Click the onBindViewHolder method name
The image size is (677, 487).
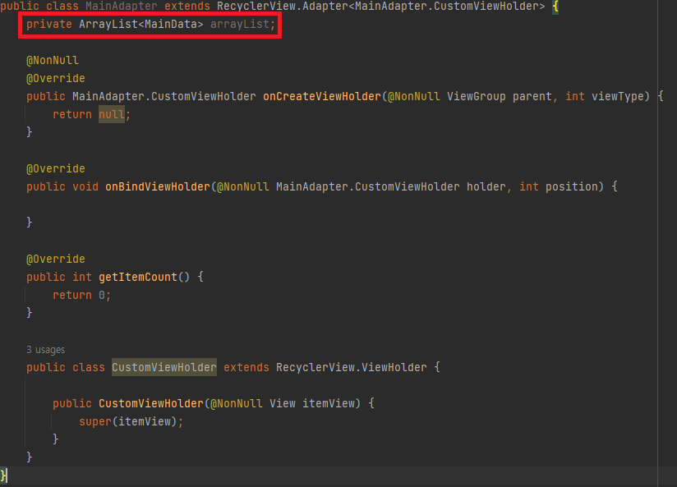(158, 186)
